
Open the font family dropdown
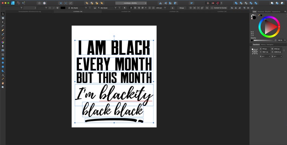22,8
